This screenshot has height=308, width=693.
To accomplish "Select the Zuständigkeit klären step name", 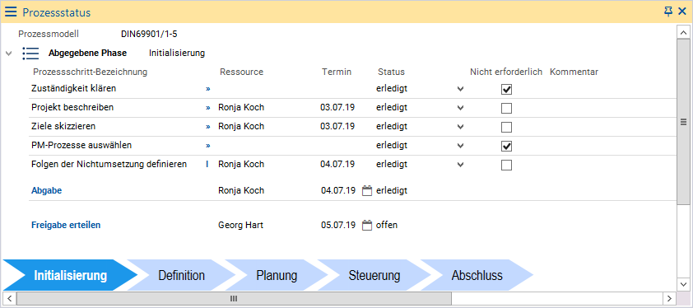I will click(74, 88).
